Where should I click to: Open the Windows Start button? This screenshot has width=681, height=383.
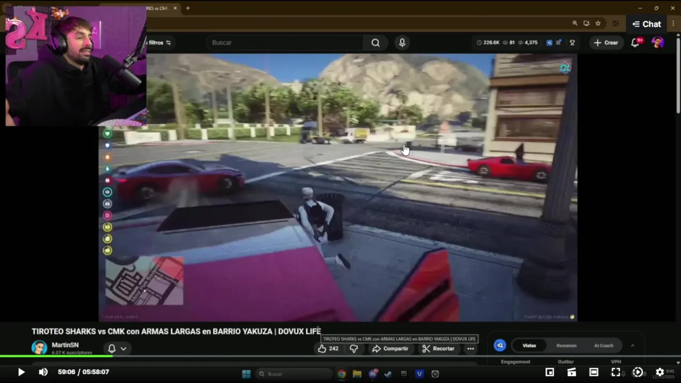click(246, 374)
